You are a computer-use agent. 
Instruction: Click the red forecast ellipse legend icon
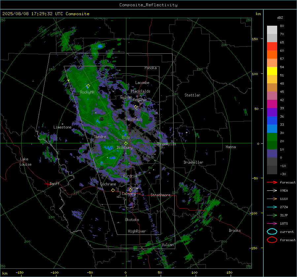click(272, 240)
